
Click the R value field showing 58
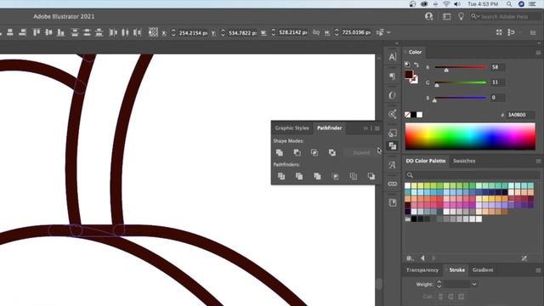(x=498, y=67)
